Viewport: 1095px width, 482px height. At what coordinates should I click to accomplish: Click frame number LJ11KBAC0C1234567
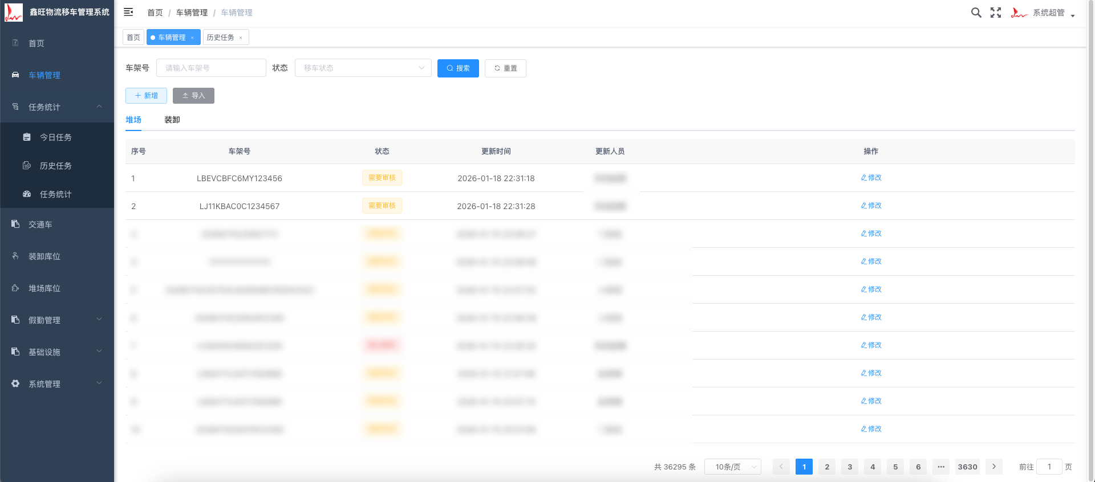[x=240, y=206]
